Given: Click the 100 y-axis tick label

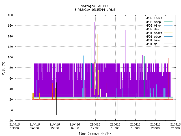Looking at the screenshot, I should click(x=10, y=57).
